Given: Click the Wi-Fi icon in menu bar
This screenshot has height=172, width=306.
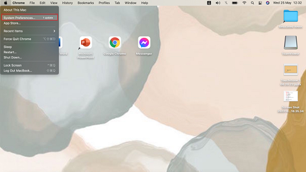Looking at the screenshot, I should [x=244, y=3].
